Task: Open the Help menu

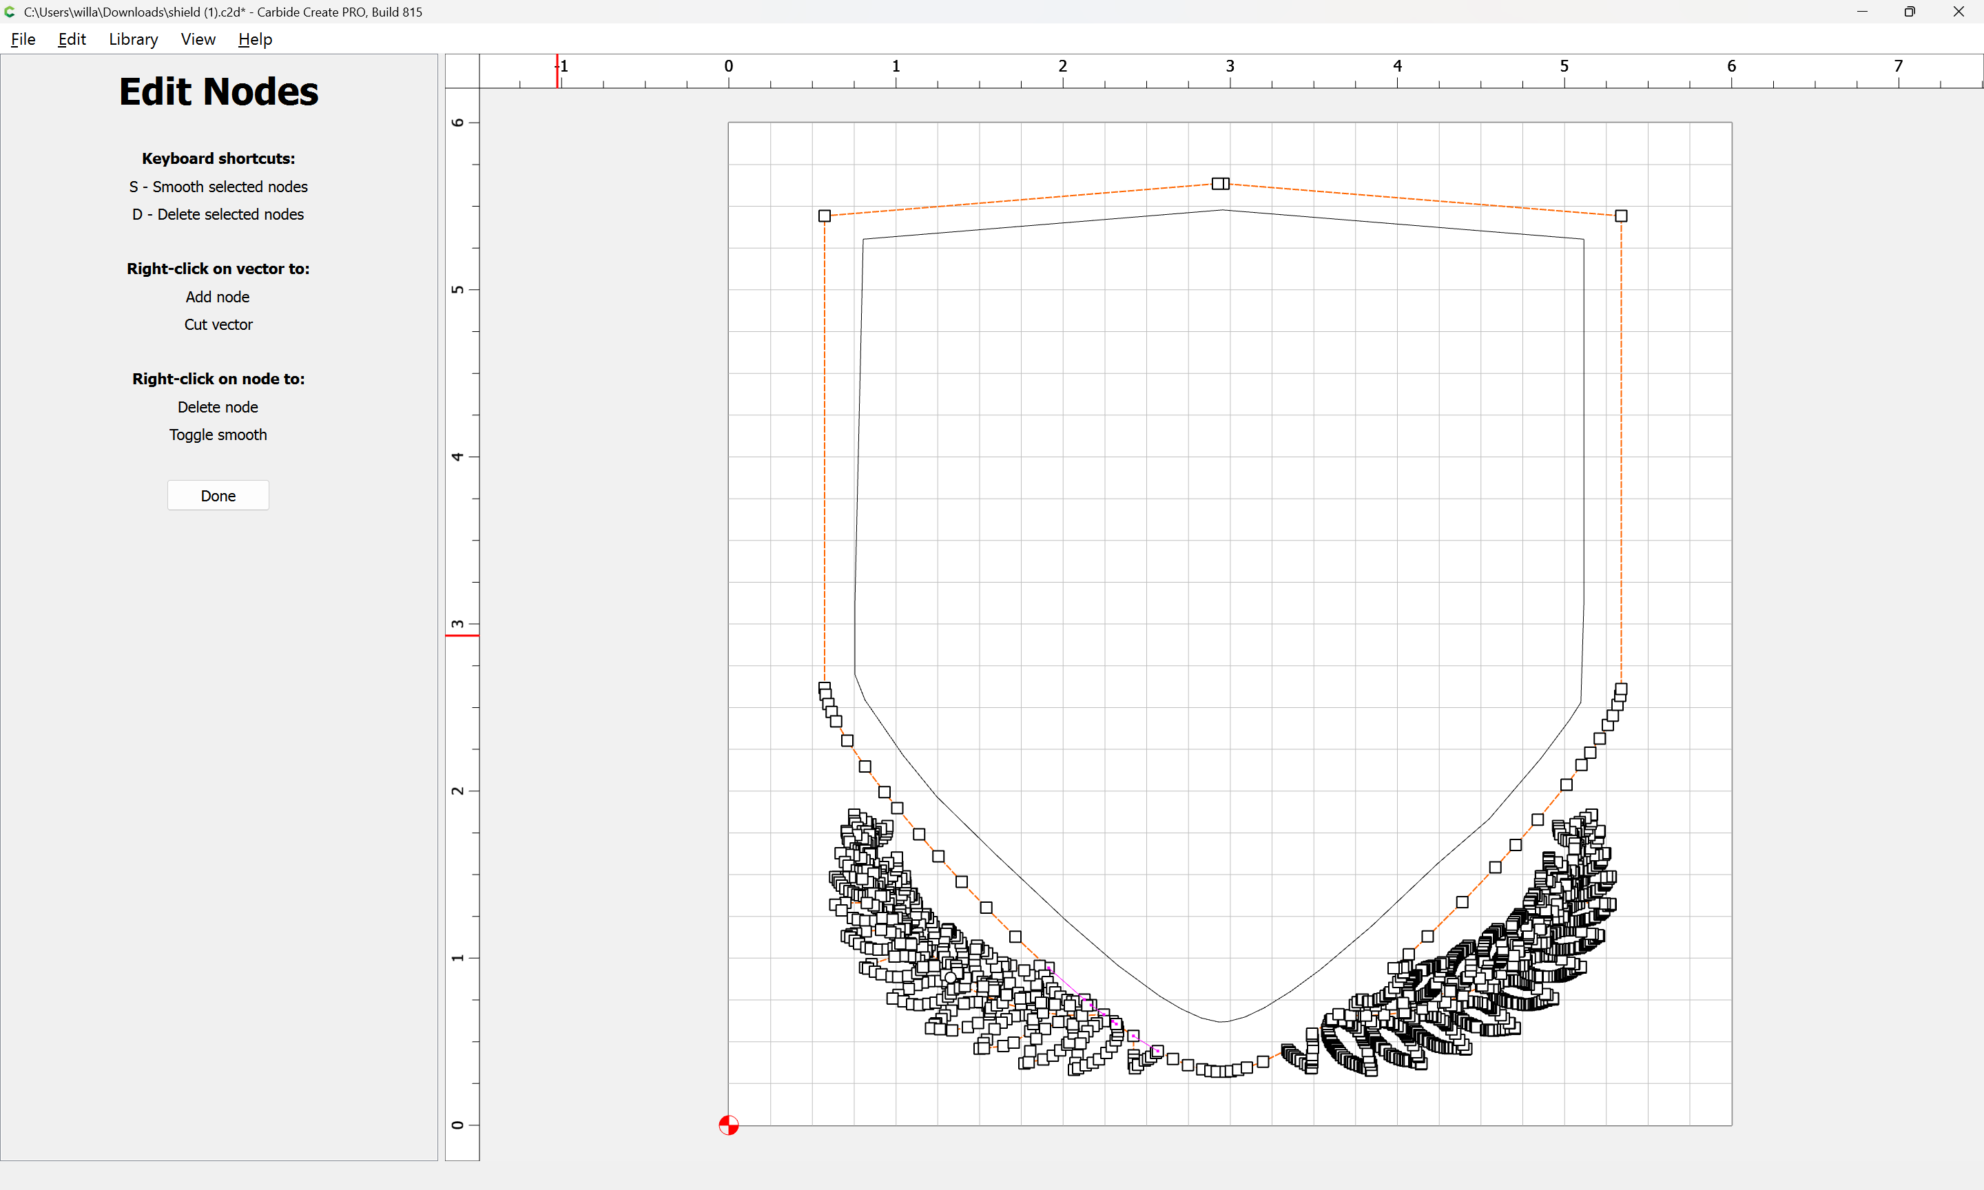Action: (255, 39)
